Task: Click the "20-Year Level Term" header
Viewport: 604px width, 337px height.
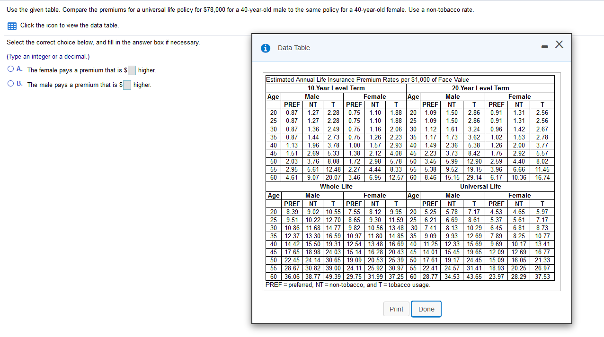Action: pos(480,88)
